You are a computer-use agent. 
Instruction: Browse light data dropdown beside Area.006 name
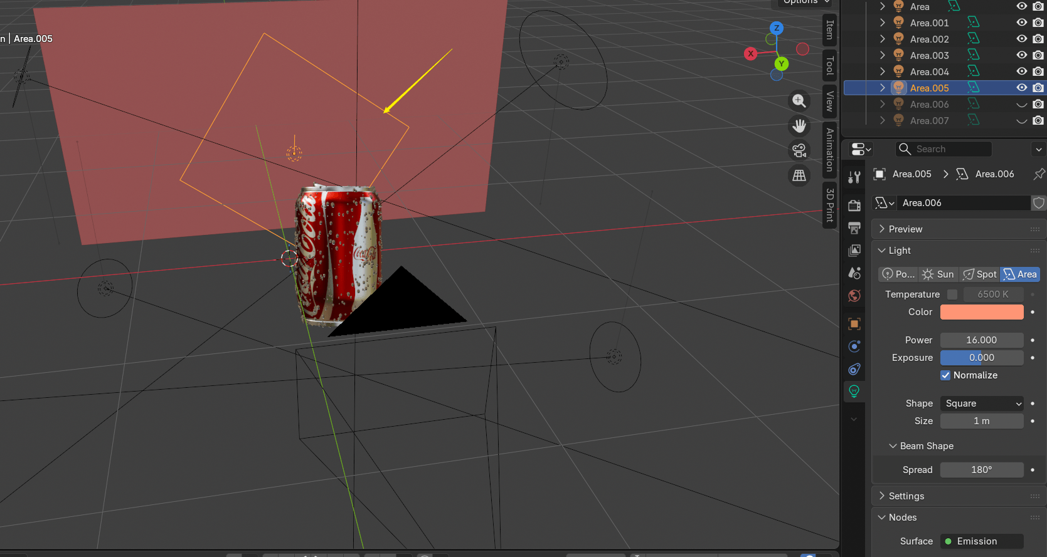(x=885, y=203)
